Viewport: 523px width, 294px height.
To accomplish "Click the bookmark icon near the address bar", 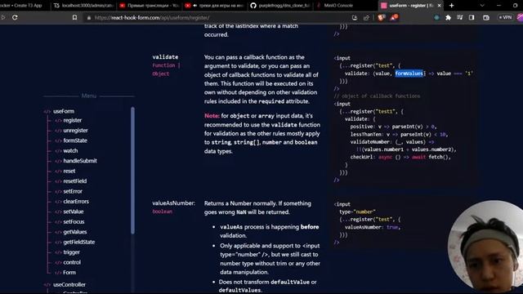I will click(x=74, y=17).
